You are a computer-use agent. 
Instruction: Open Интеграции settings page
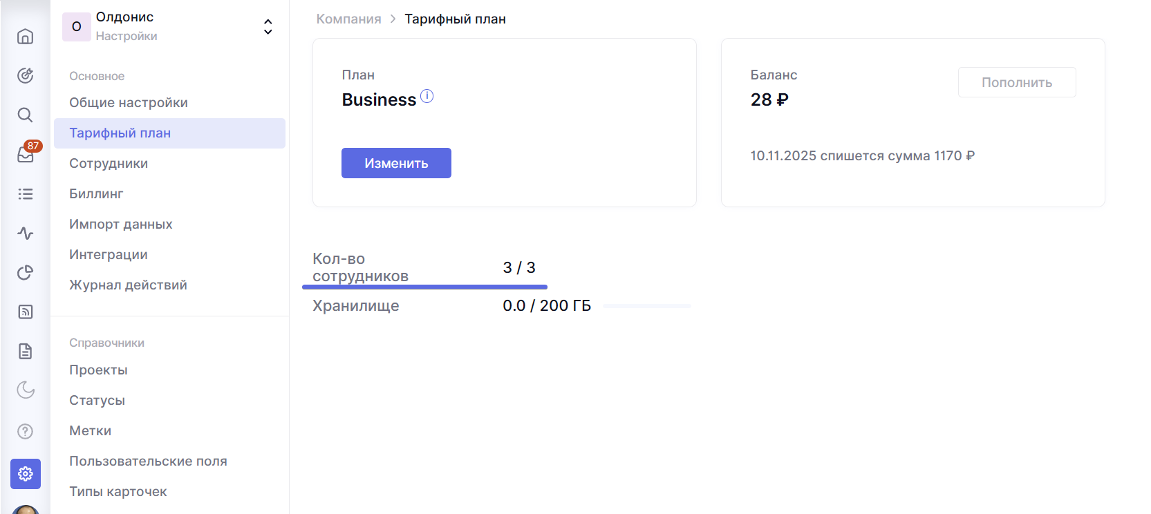109,255
